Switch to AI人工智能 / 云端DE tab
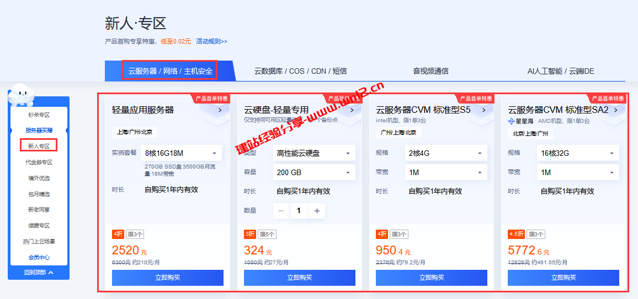638x299 pixels. click(561, 71)
